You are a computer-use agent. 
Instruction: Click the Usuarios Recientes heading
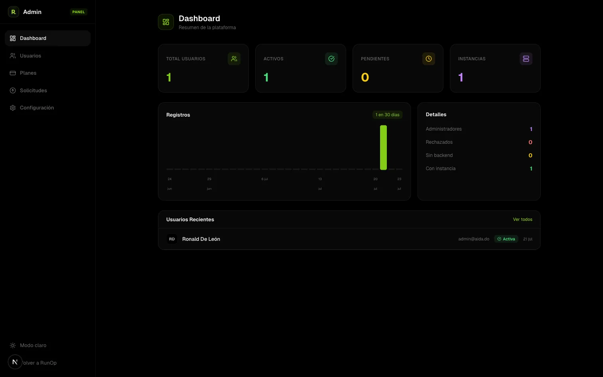(190, 220)
